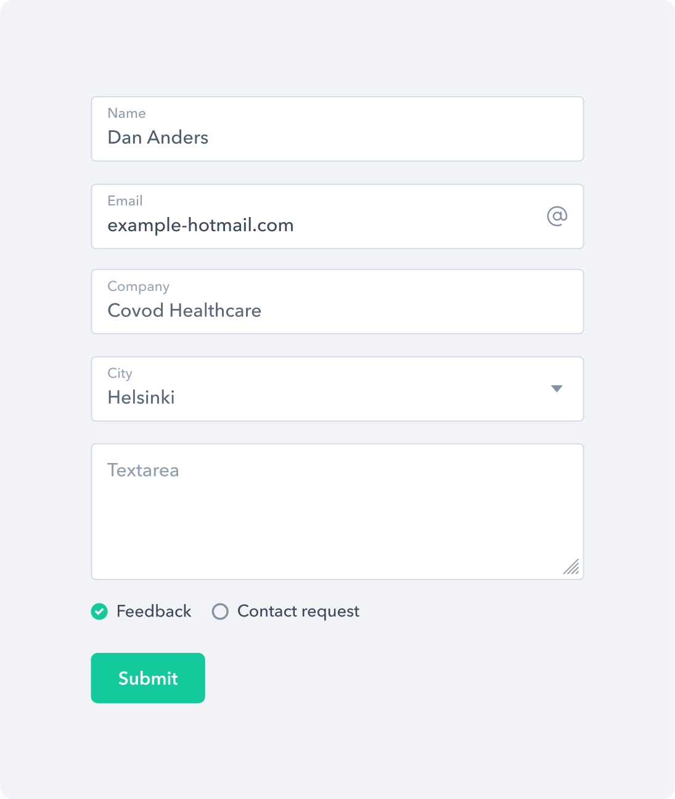The image size is (675, 799).
Task: Click the dropdown arrow in the City field
Action: tap(557, 388)
